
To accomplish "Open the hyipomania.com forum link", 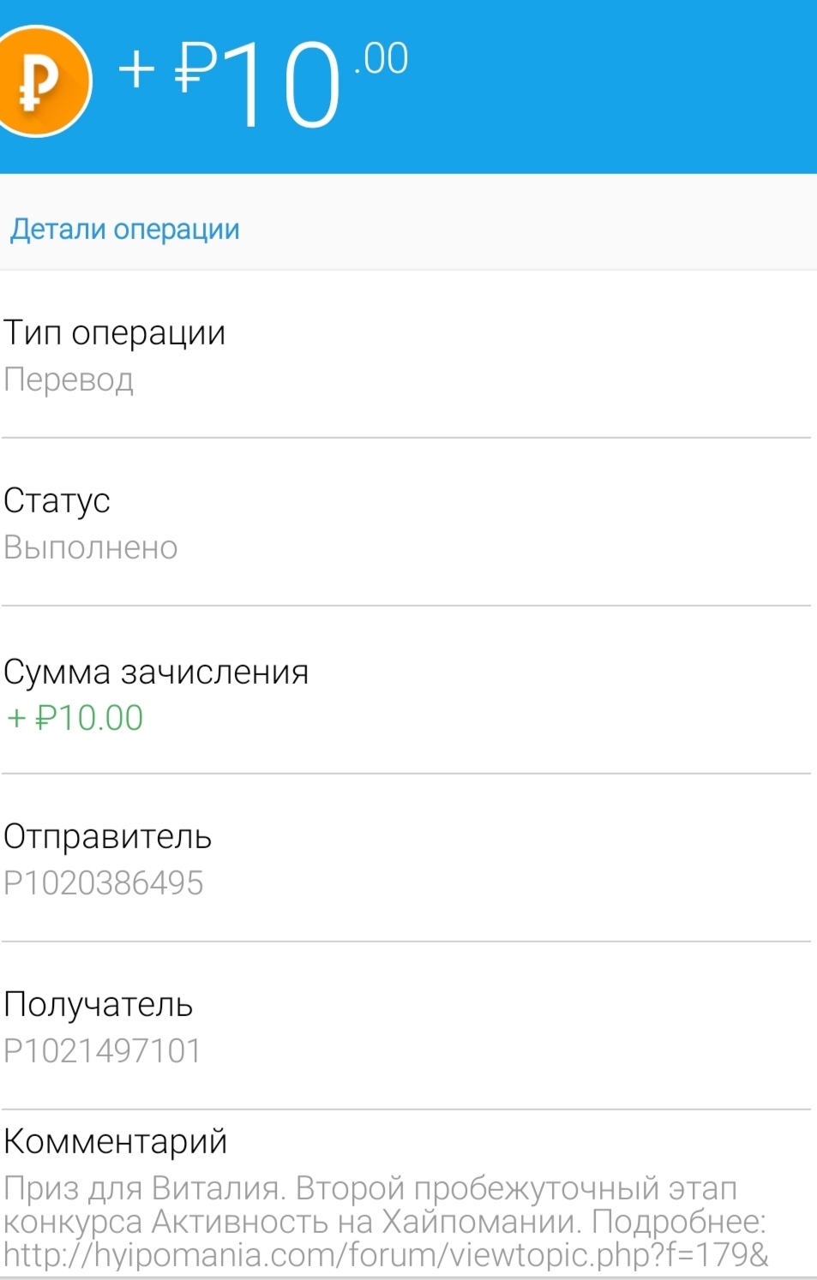I will 386,1255.
